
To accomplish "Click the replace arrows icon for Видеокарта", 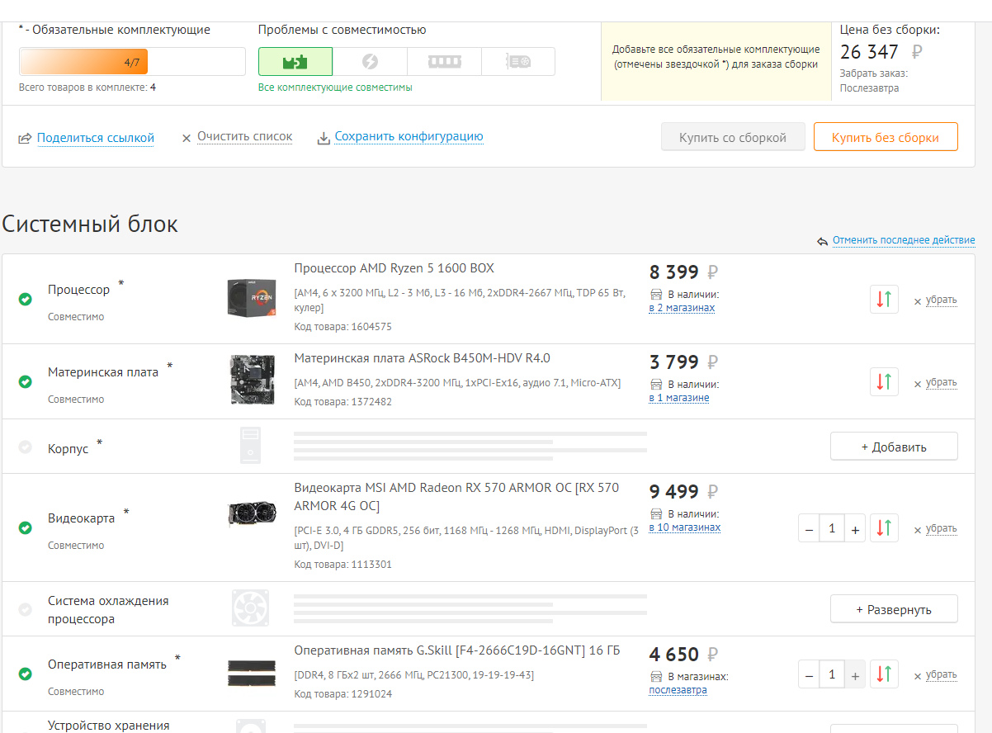I will (884, 527).
